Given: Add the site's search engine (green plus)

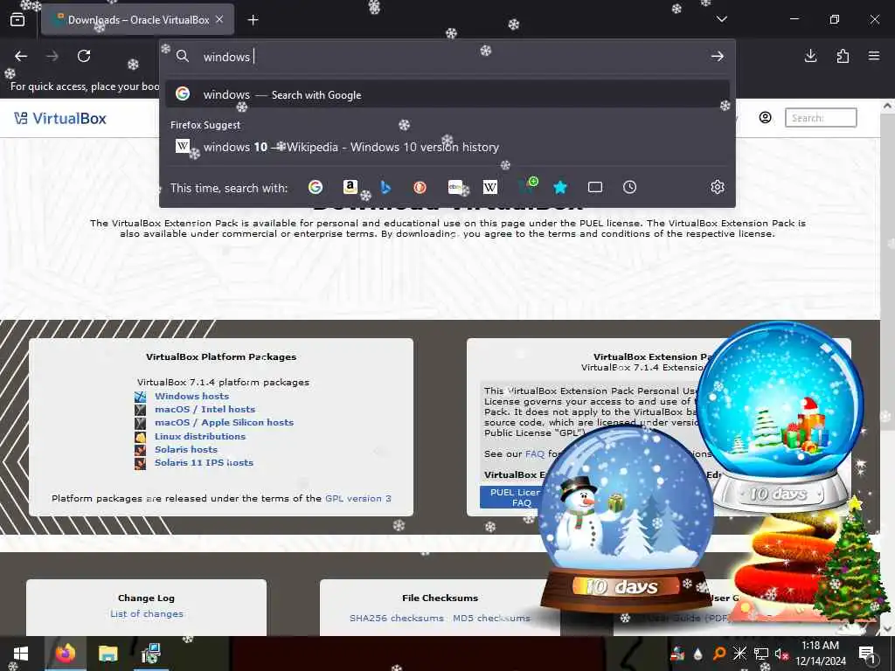Looking at the screenshot, I should 527,185.
